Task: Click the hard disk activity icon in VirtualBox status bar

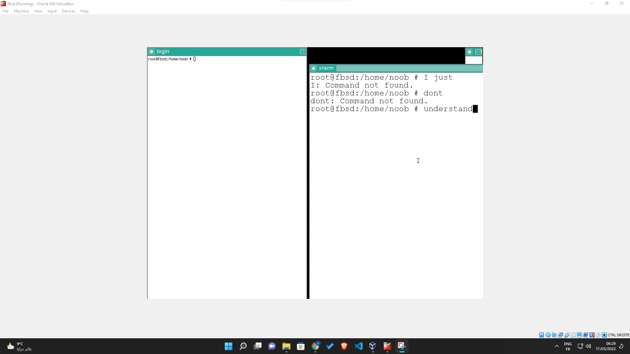Action: tap(541, 335)
